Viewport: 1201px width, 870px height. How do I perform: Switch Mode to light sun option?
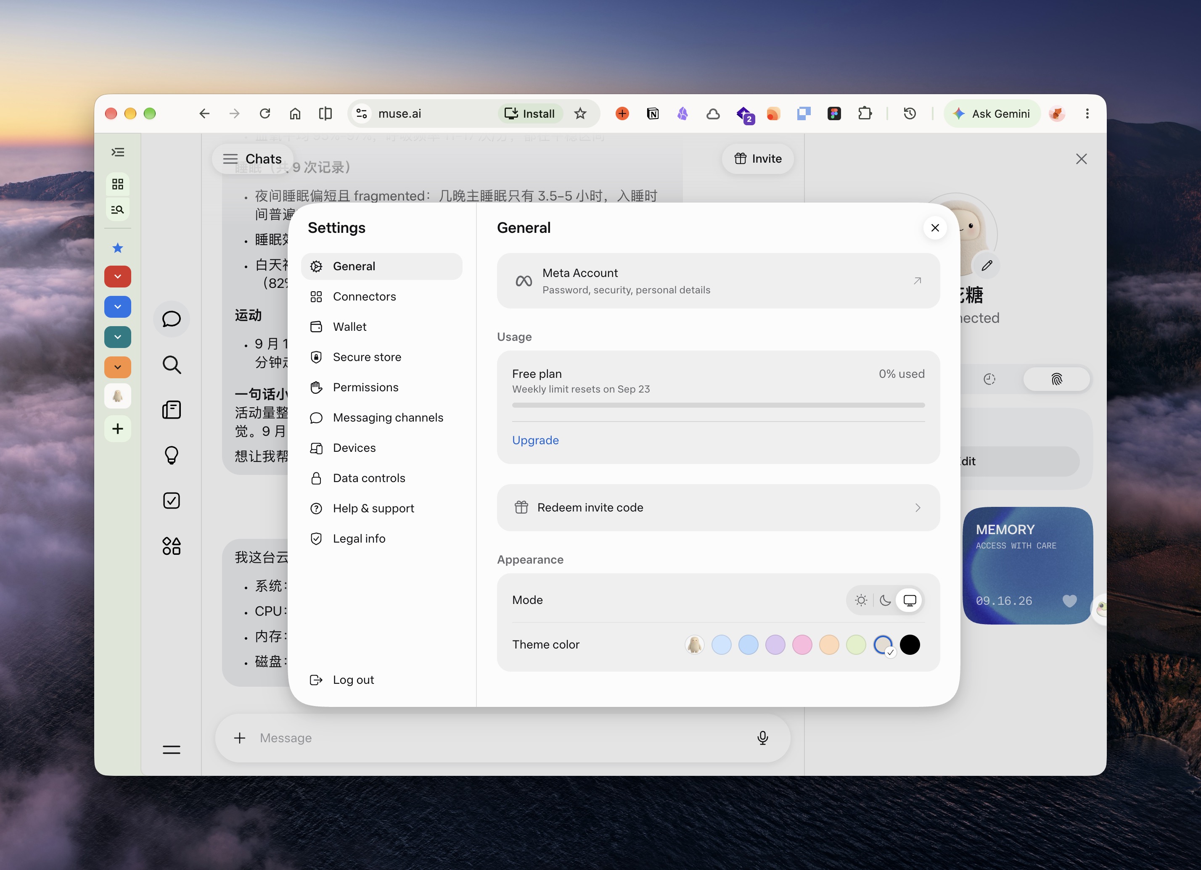pos(861,600)
